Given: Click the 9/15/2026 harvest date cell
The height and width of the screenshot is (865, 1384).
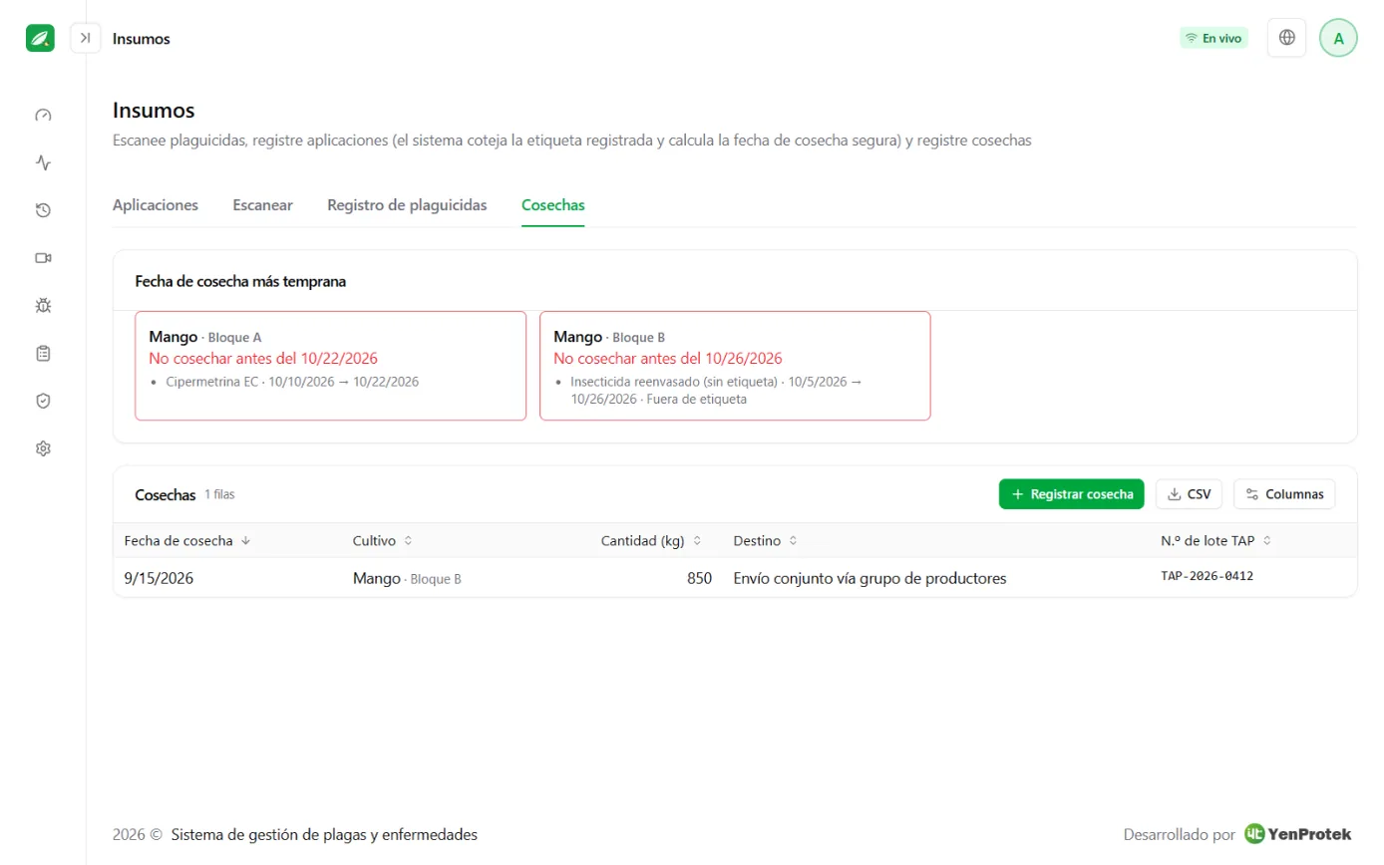Looking at the screenshot, I should (159, 578).
